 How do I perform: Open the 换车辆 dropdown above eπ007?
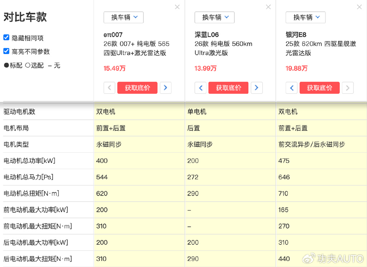click(x=123, y=17)
